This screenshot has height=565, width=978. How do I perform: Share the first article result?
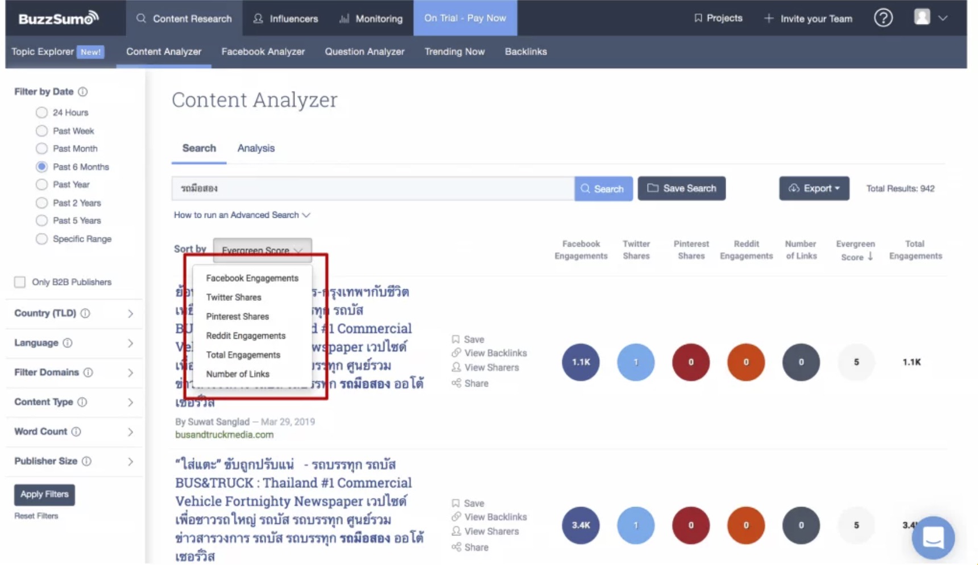pos(470,383)
